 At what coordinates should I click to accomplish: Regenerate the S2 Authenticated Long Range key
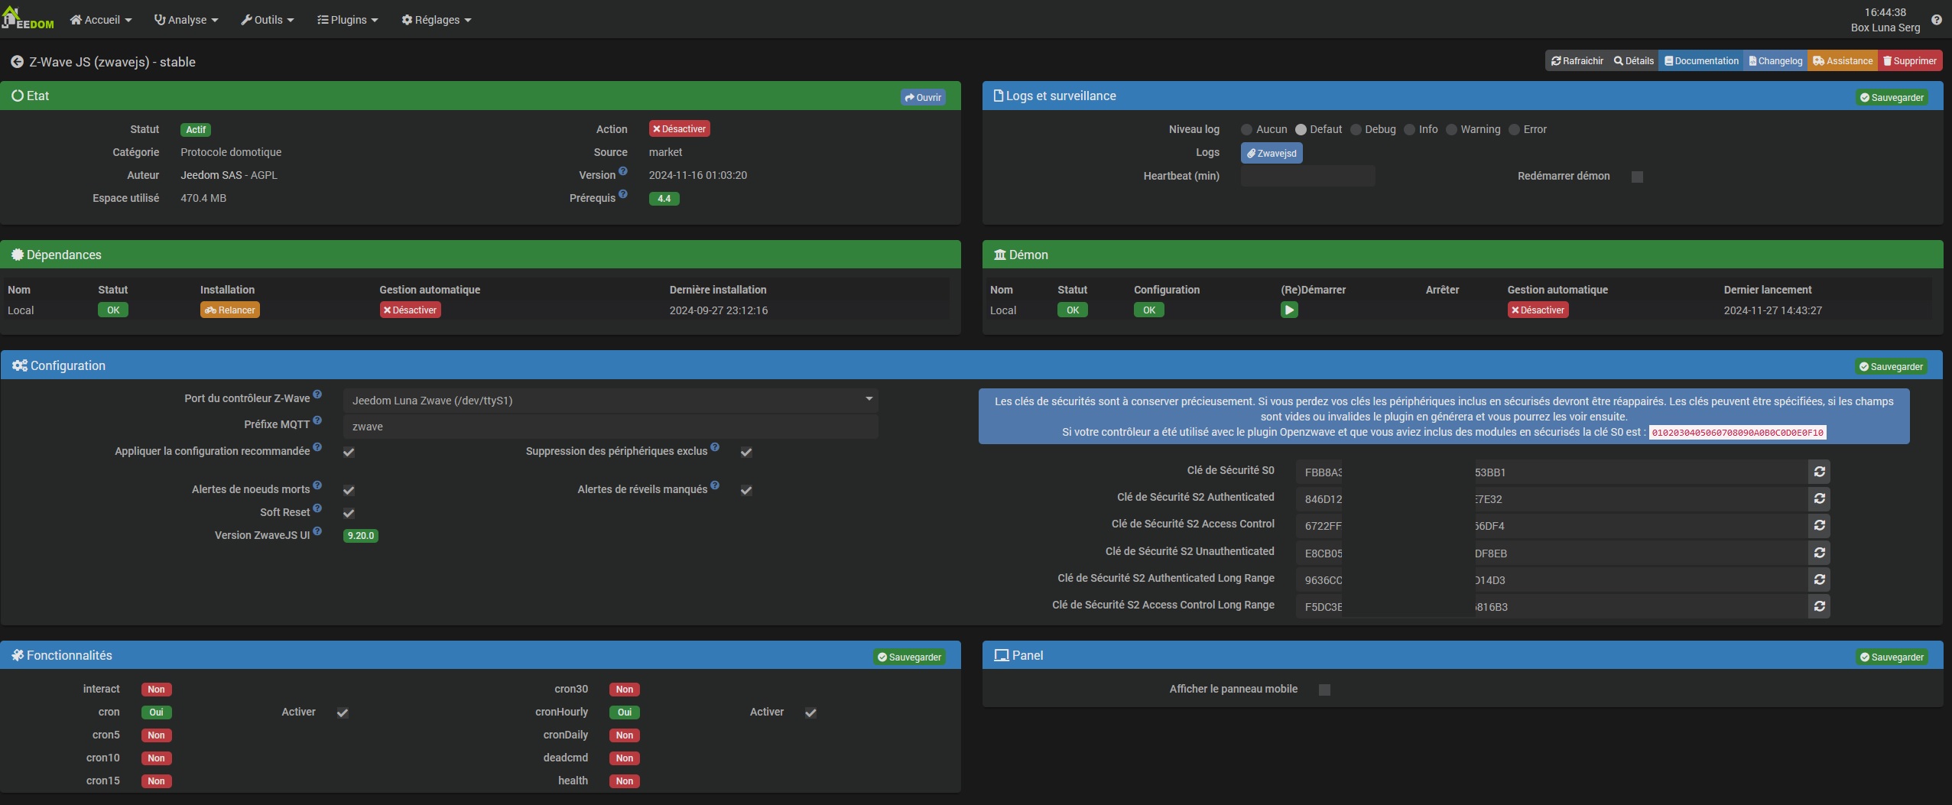[x=1819, y=579]
